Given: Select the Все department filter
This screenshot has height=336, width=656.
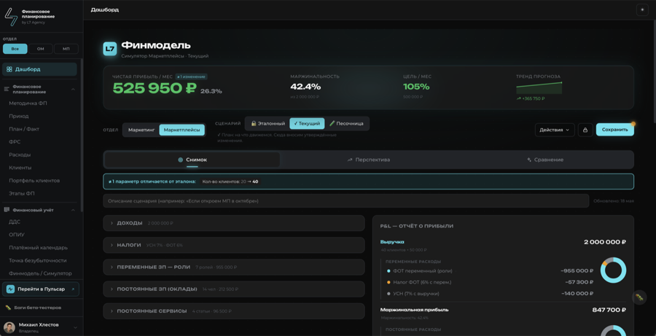Looking at the screenshot, I should [x=15, y=49].
